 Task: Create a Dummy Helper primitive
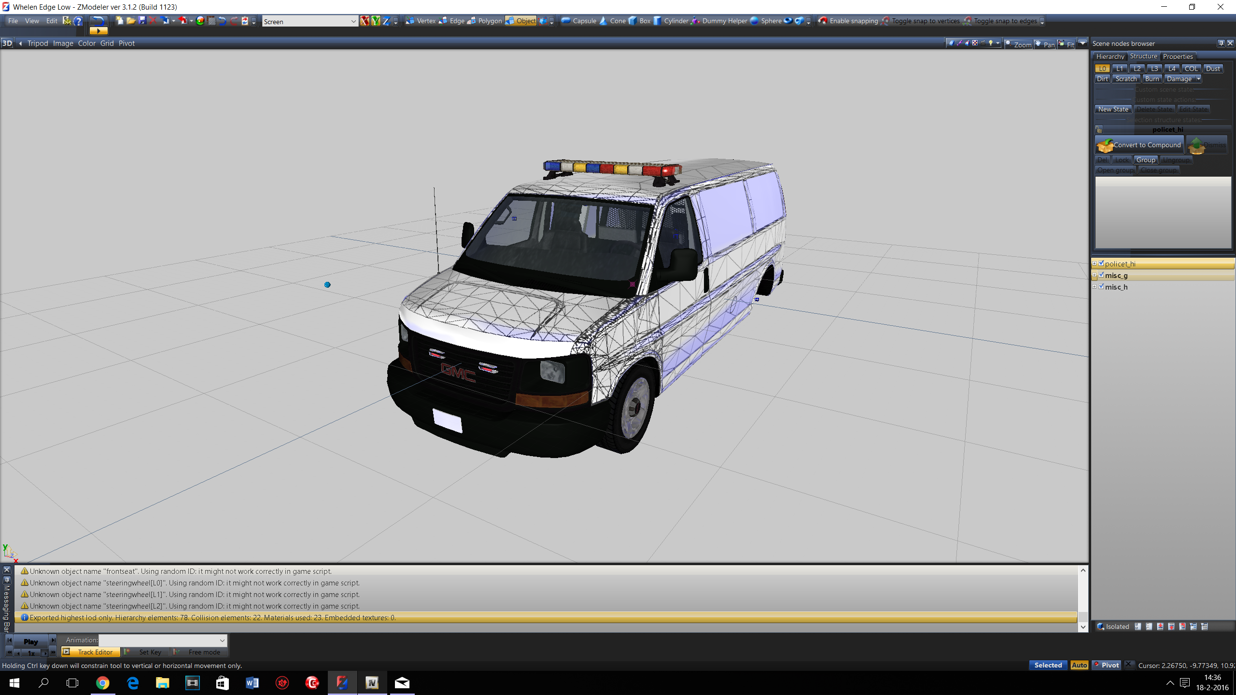pos(719,21)
